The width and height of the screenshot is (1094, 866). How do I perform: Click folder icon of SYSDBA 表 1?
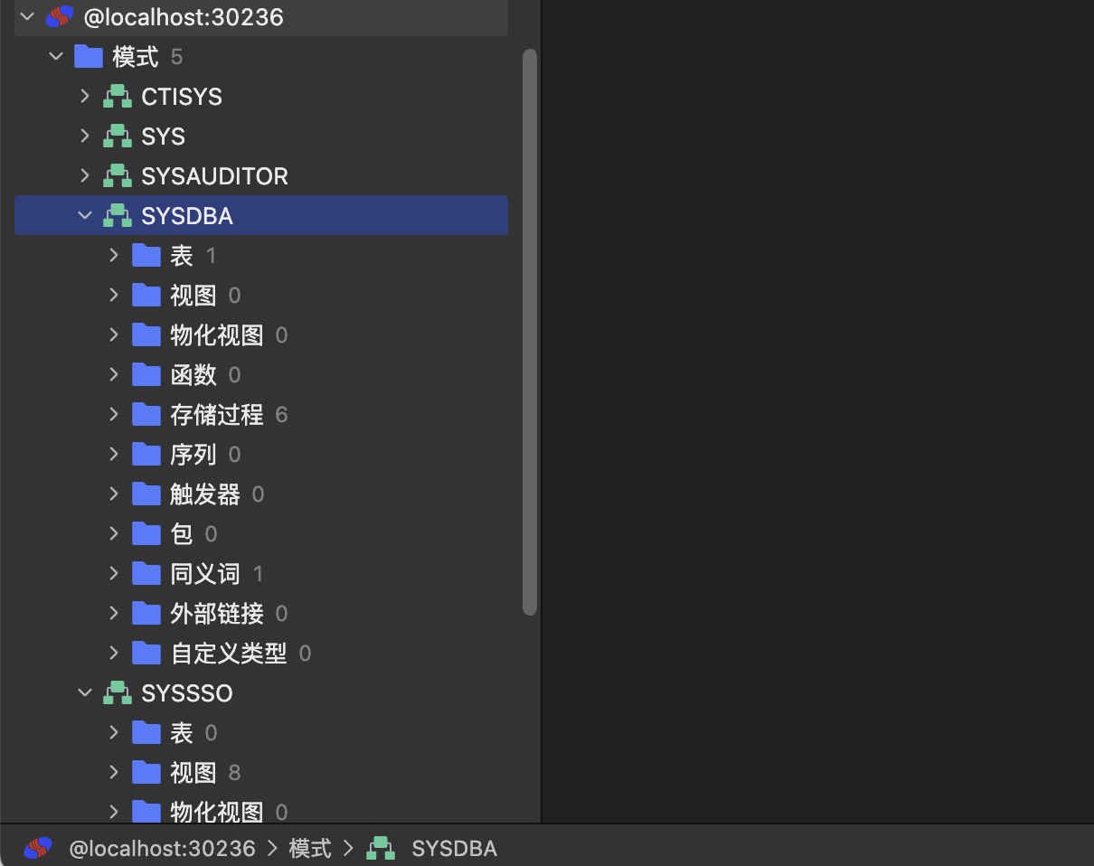146,256
